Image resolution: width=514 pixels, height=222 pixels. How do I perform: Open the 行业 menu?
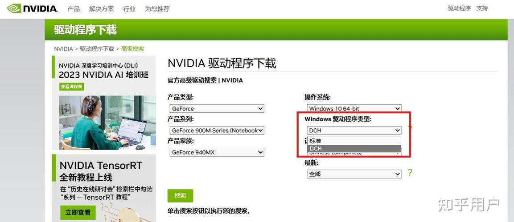click(129, 9)
